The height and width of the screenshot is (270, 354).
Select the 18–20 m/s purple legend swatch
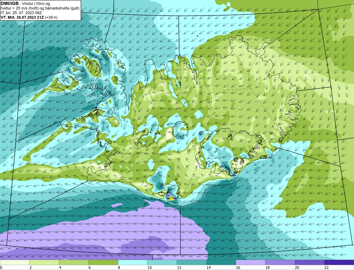click(x=280, y=263)
